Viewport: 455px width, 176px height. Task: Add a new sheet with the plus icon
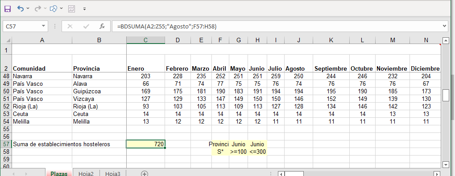144,173
